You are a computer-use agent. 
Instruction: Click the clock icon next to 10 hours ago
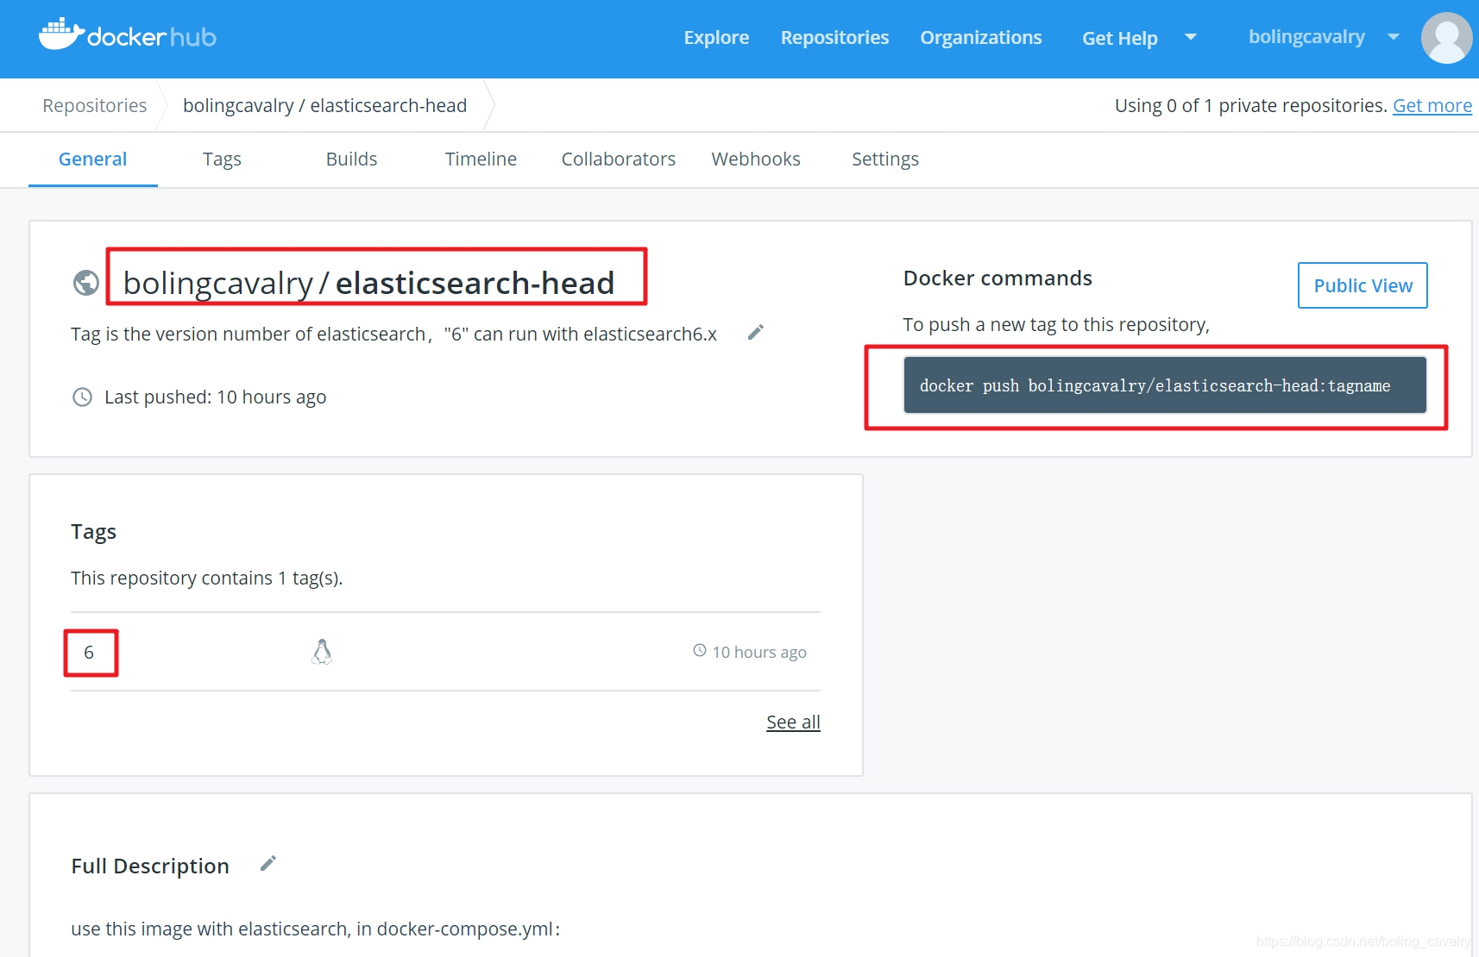click(x=700, y=651)
